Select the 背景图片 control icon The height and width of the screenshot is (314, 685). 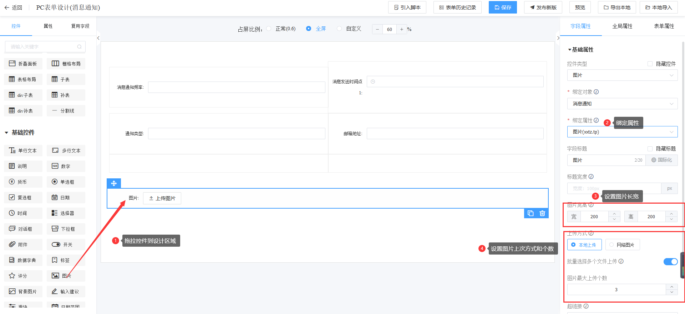pyautogui.click(x=12, y=292)
